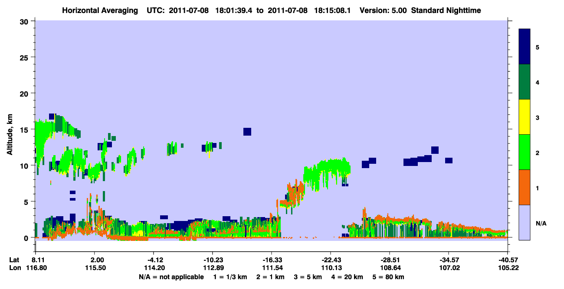Click latitude value -4.12
Viewport: 564px width, 289px height.
(154, 260)
